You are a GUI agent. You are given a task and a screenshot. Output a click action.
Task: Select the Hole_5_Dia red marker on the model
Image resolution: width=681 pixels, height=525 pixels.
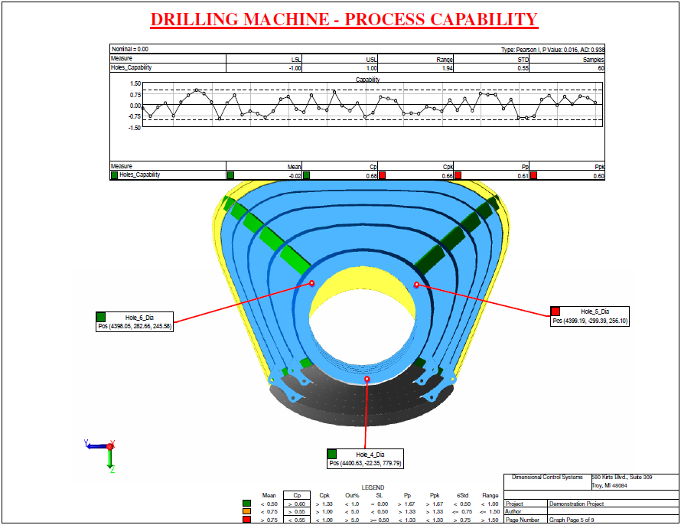coord(417,285)
